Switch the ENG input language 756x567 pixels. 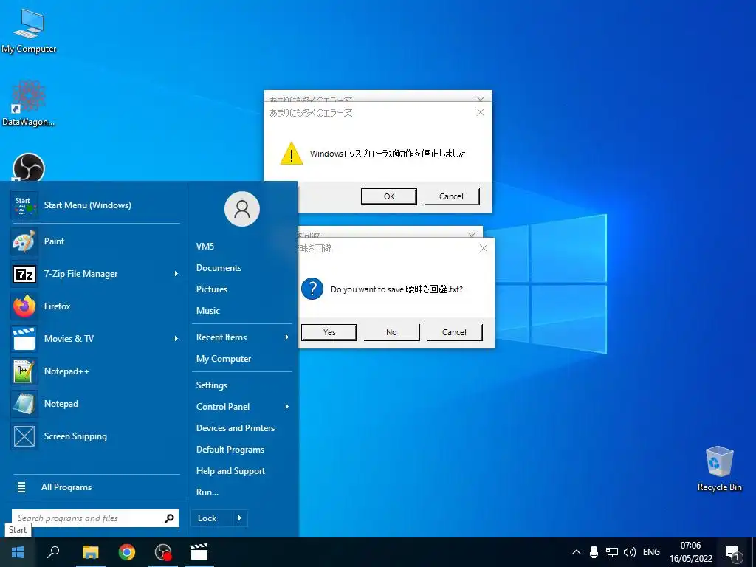[651, 552]
